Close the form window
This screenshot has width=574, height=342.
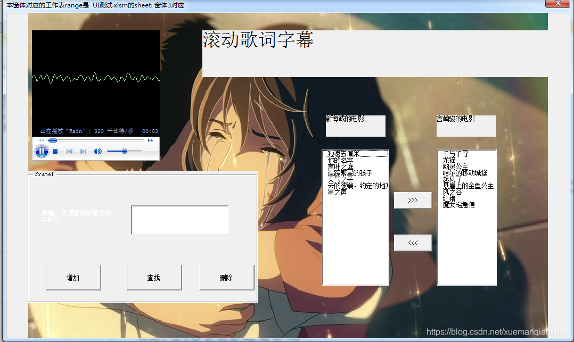558,3
